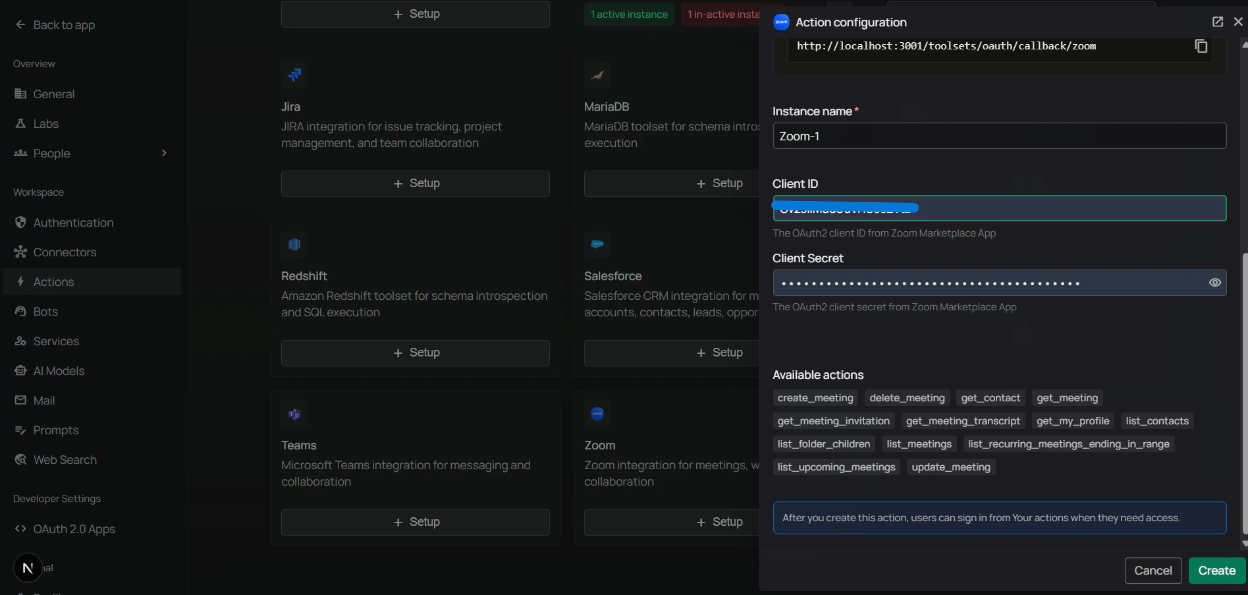Go to OAuth 2.0 Apps page

[74, 528]
